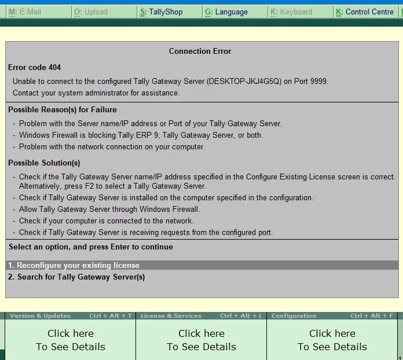Click the Upload menu button
The width and height of the screenshot is (403, 360).
click(x=104, y=12)
